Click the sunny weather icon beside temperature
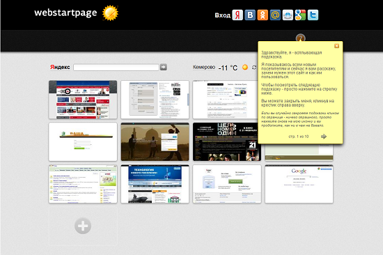Image resolution: width=383 pixels, height=255 pixels. click(x=244, y=68)
